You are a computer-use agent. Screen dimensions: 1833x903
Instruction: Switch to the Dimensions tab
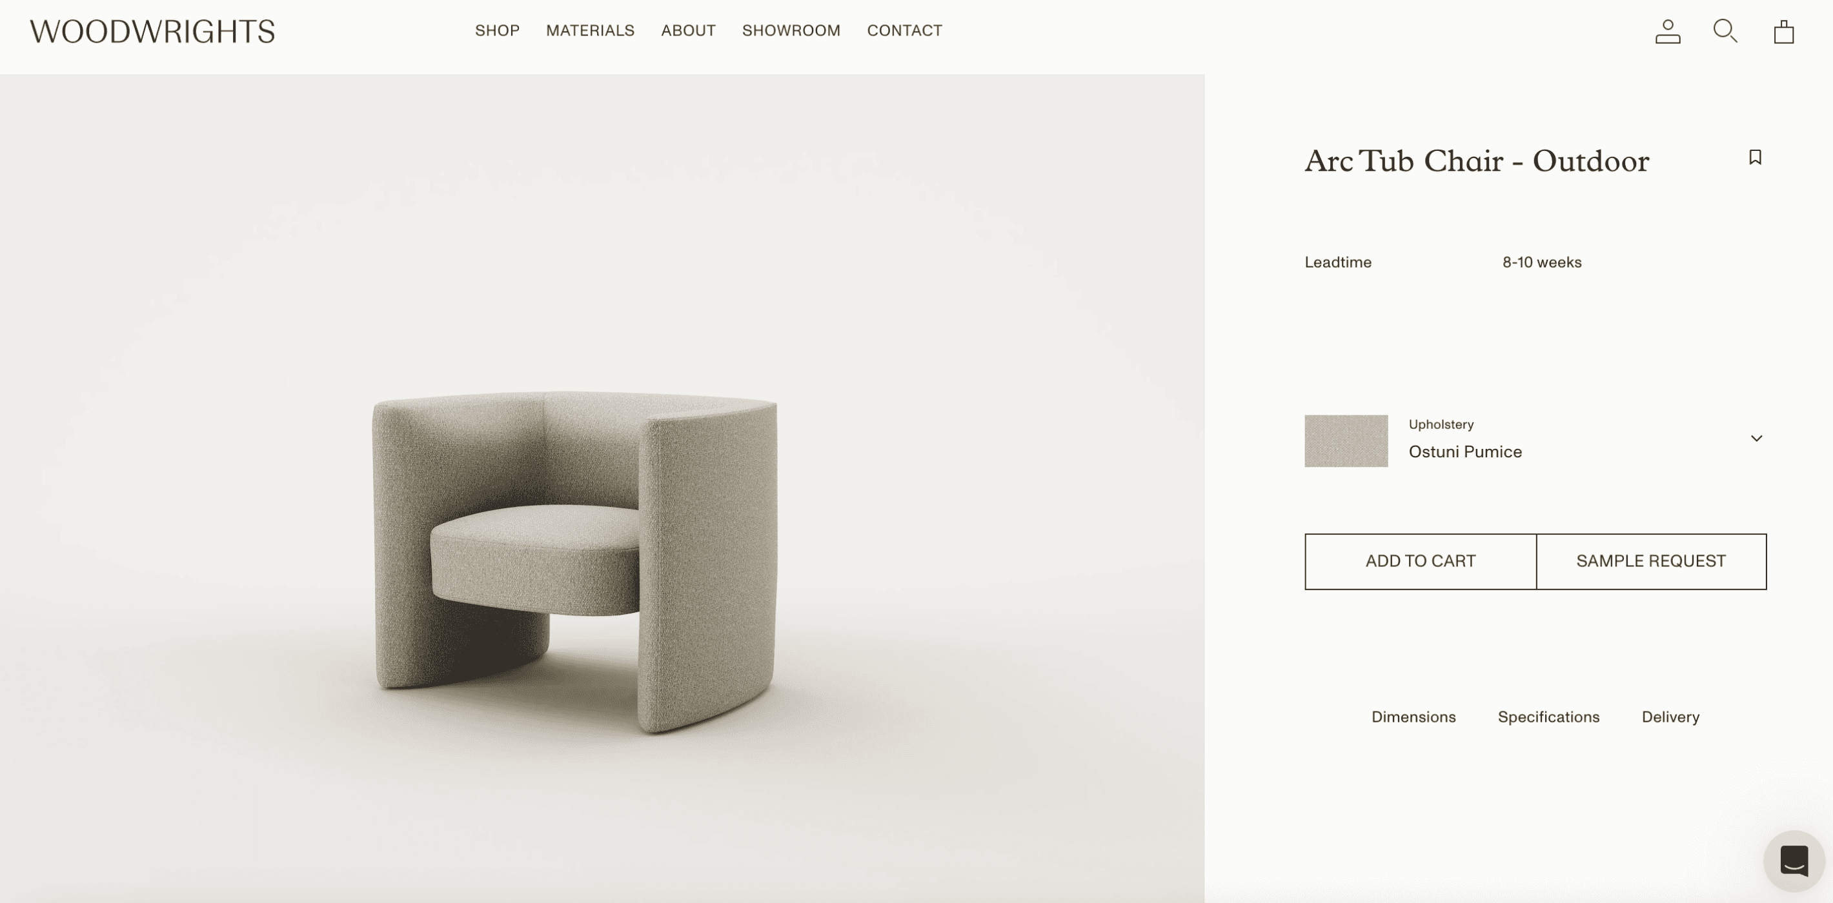tap(1413, 717)
